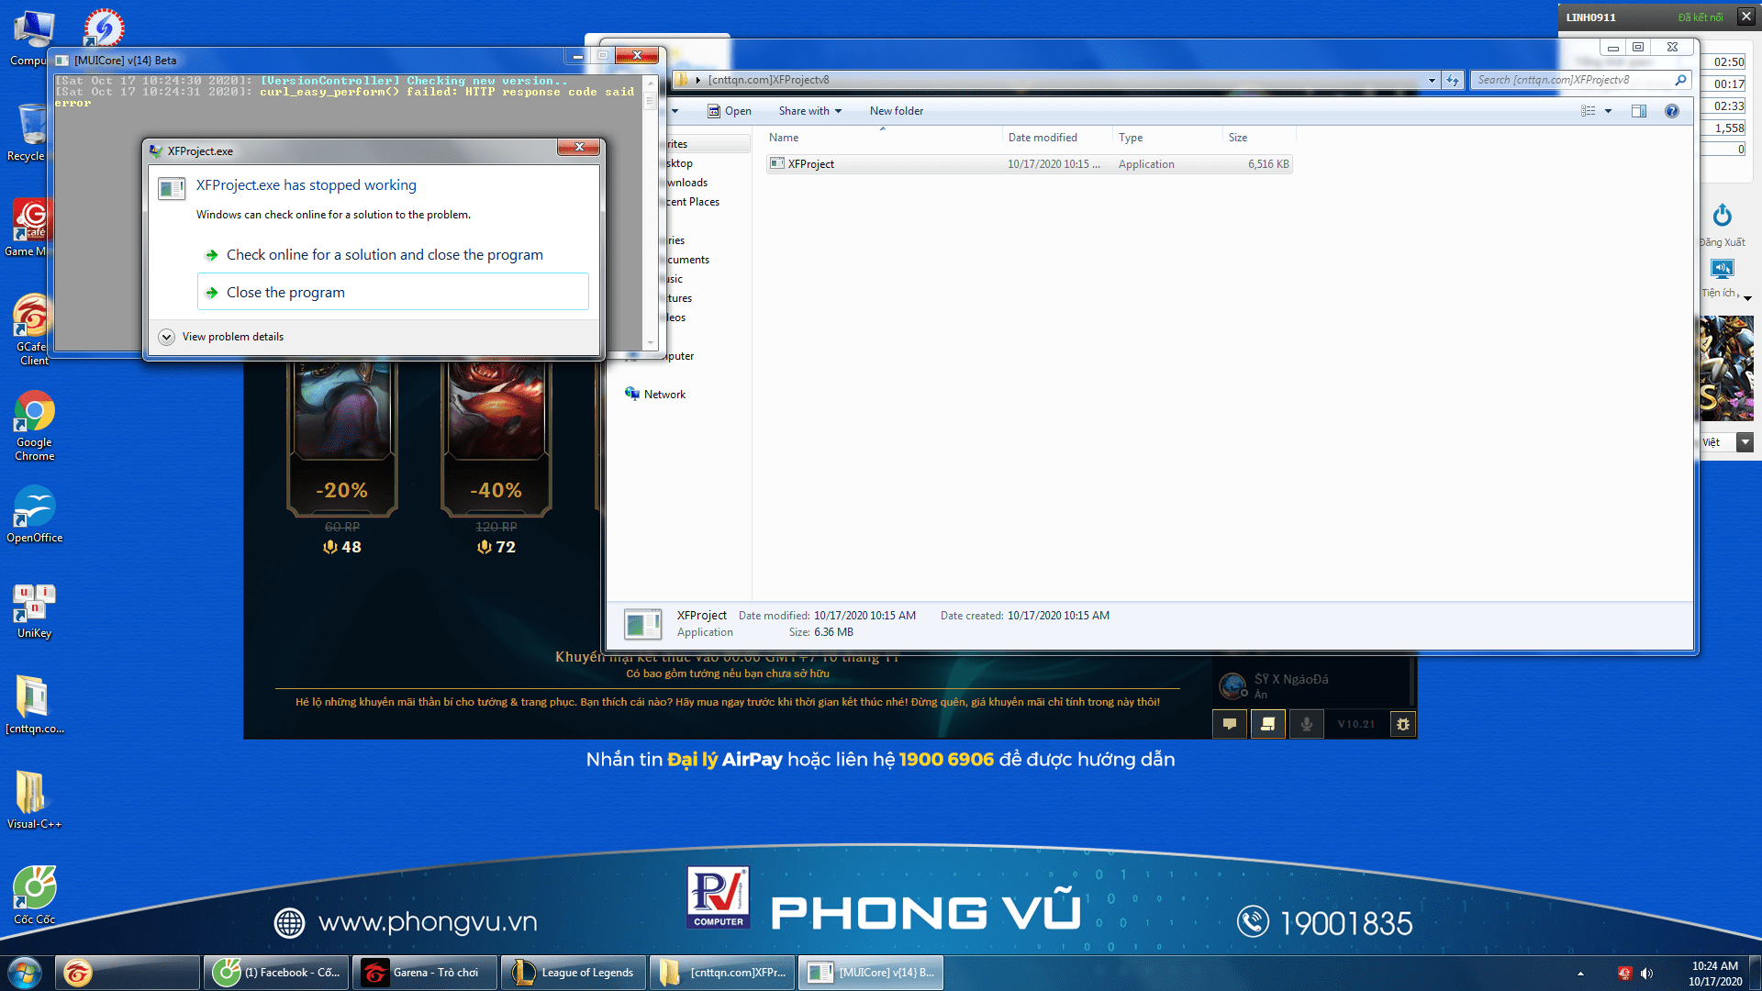The height and width of the screenshot is (991, 1762).
Task: Launch Cốc Cốc browser from desktop
Action: pos(35,896)
